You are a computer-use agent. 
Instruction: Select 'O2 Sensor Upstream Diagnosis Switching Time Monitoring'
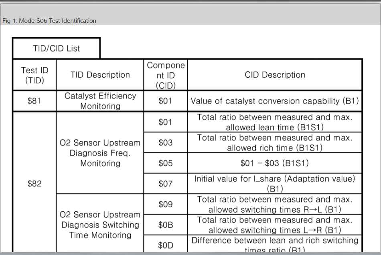[x=100, y=225]
